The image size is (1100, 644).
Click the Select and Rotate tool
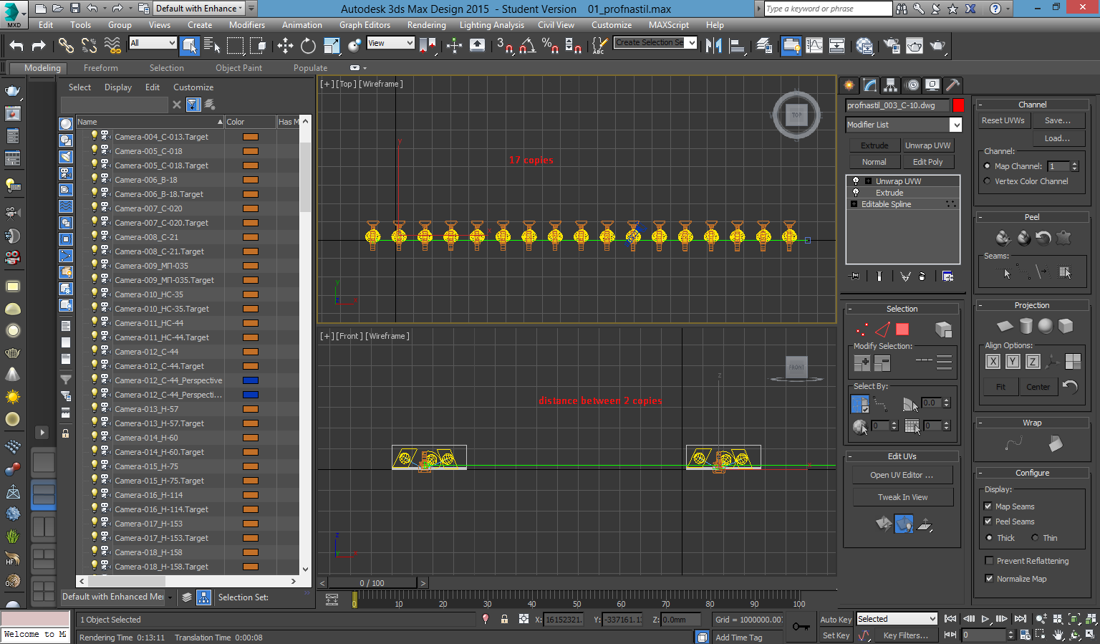(x=308, y=46)
